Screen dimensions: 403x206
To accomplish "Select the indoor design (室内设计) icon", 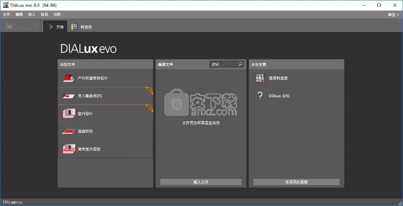I will 69,113.
